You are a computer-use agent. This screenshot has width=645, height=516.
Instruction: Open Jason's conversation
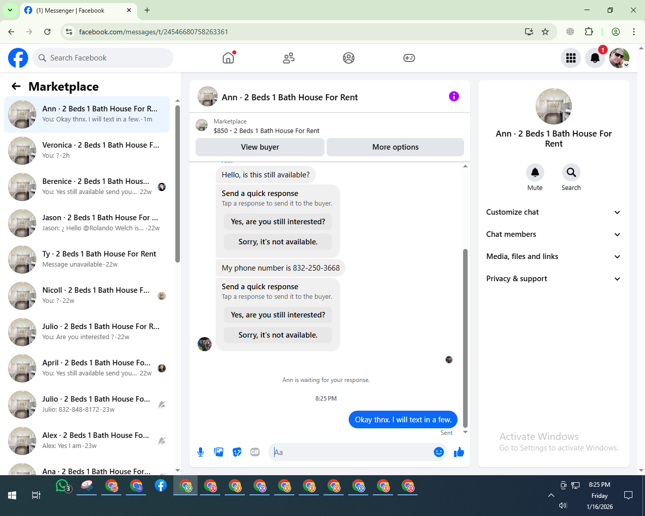(x=87, y=223)
